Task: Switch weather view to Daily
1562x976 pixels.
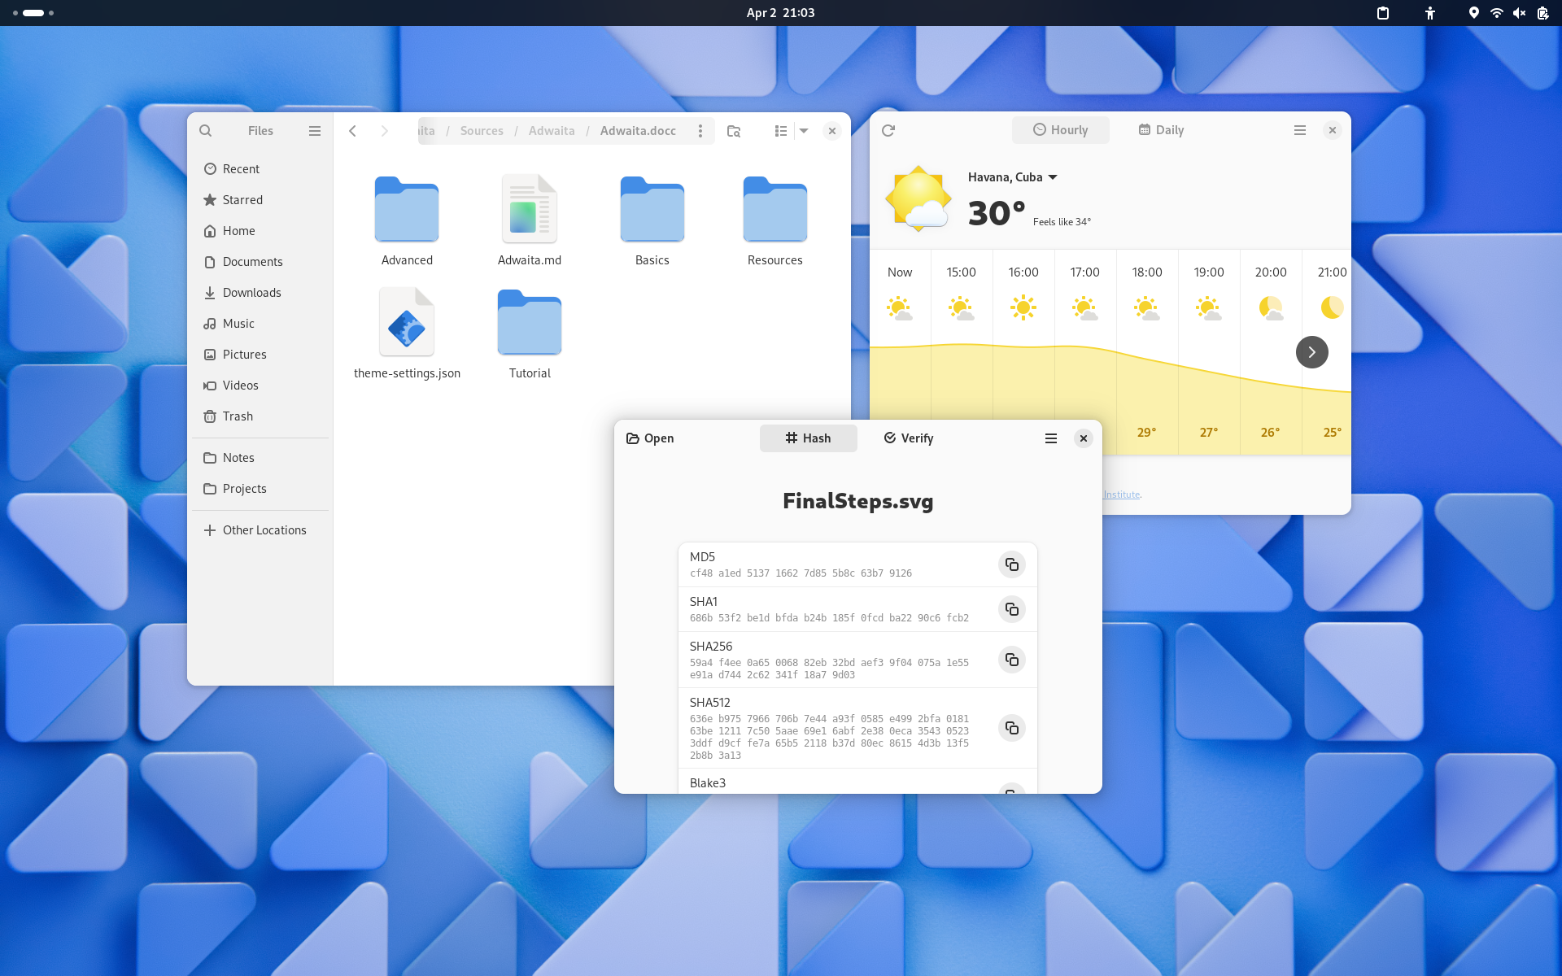Action: [1161, 130]
